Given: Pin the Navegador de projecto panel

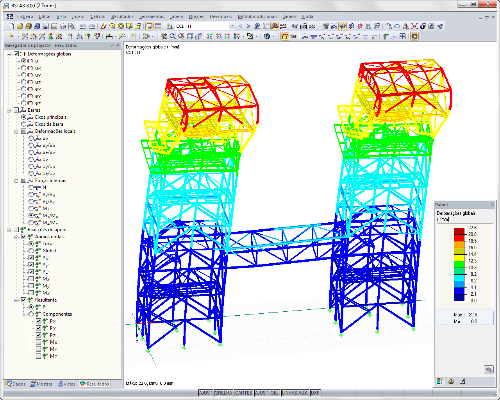Looking at the screenshot, I should [x=112, y=45].
